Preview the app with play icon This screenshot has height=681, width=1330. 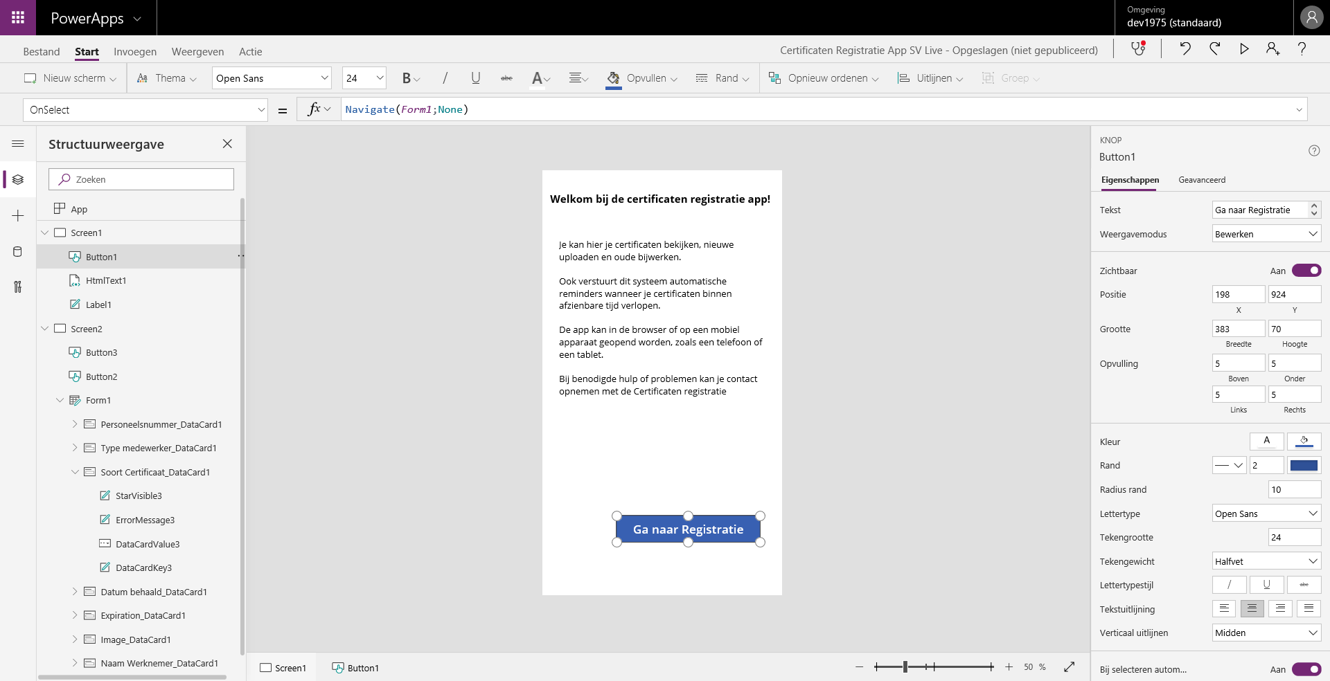[1244, 48]
